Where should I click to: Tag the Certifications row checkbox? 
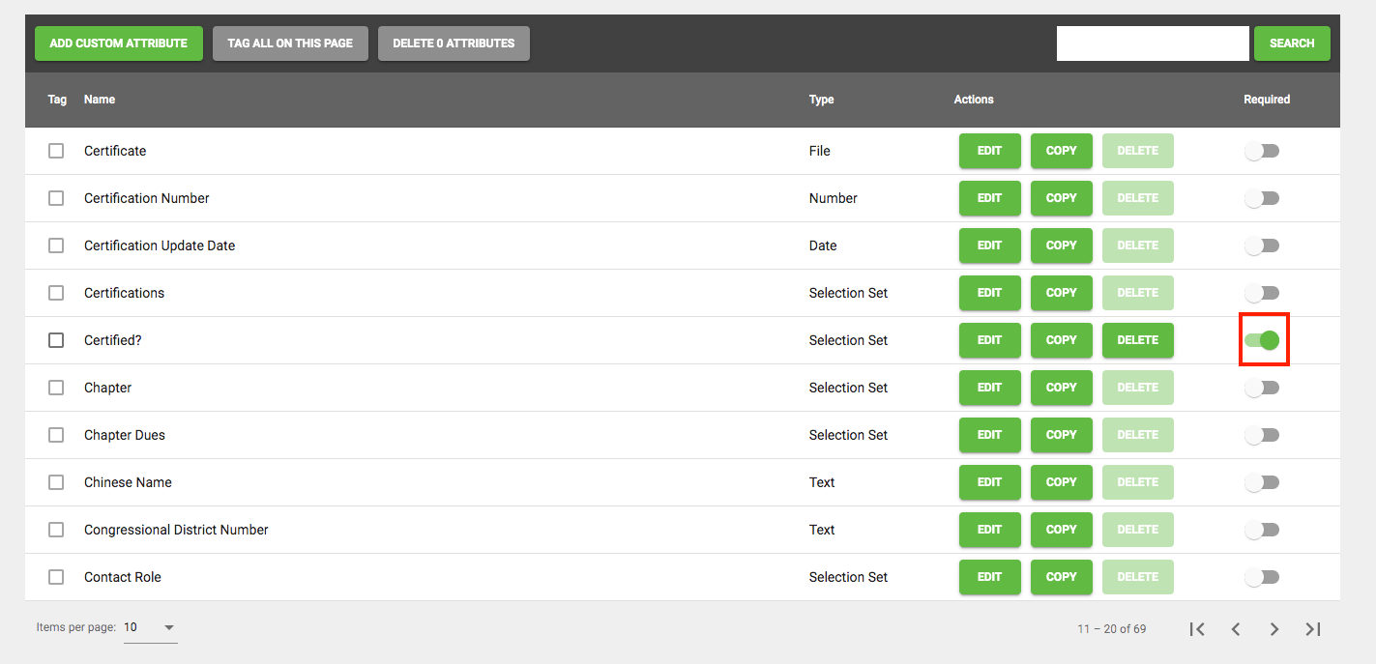[56, 293]
